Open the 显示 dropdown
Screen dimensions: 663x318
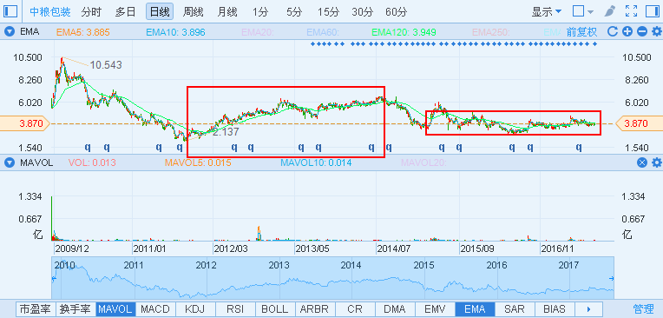point(547,12)
